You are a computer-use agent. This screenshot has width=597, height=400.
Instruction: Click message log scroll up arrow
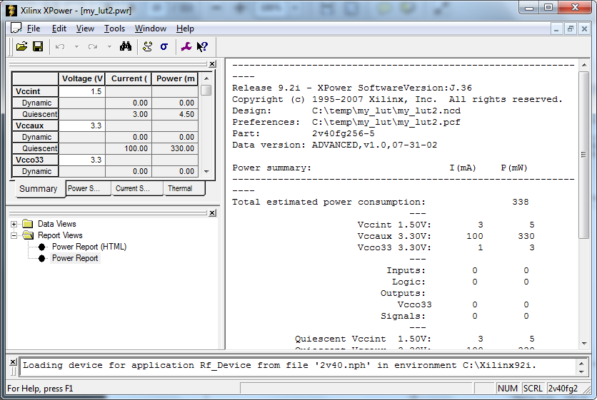581,363
